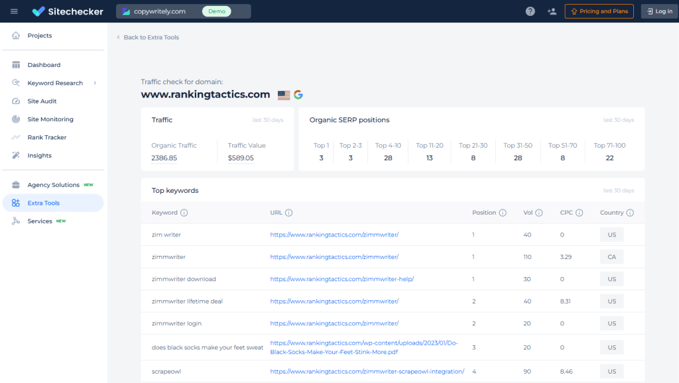Click the Top 1 positions count
679x383 pixels.
pos(322,158)
